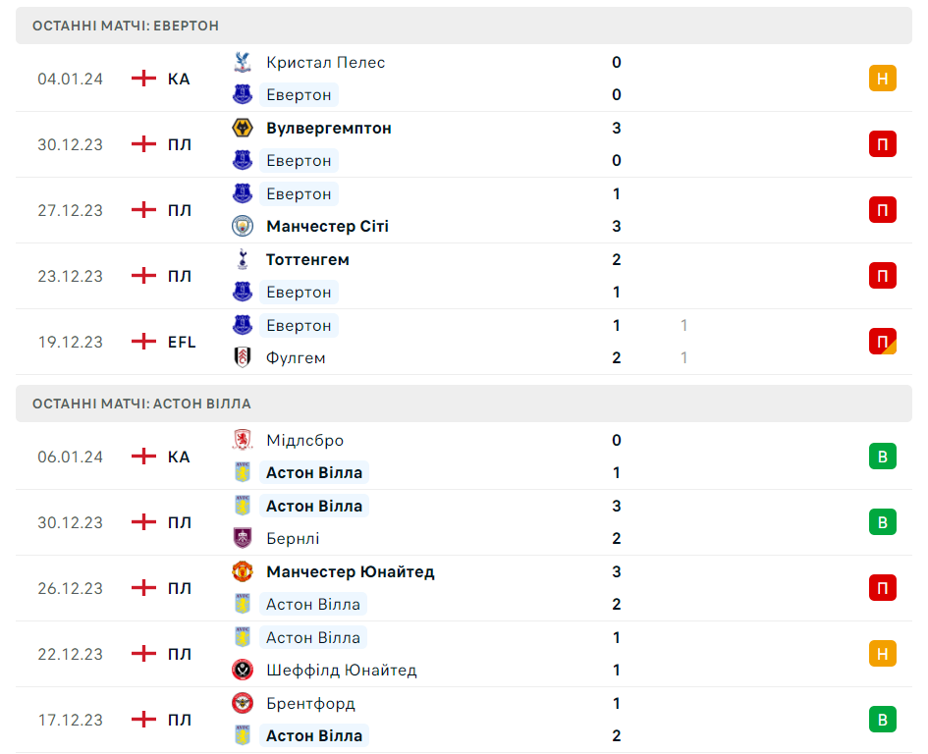Click the half-colored loss badge for Fulham match
The height and width of the screenshot is (754, 928).
[x=882, y=342]
